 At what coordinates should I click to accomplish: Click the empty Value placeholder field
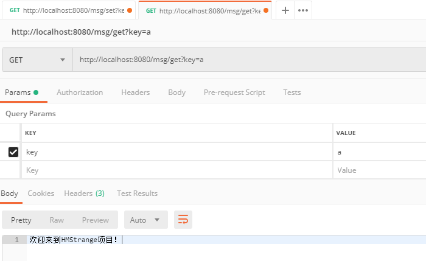click(x=380, y=170)
